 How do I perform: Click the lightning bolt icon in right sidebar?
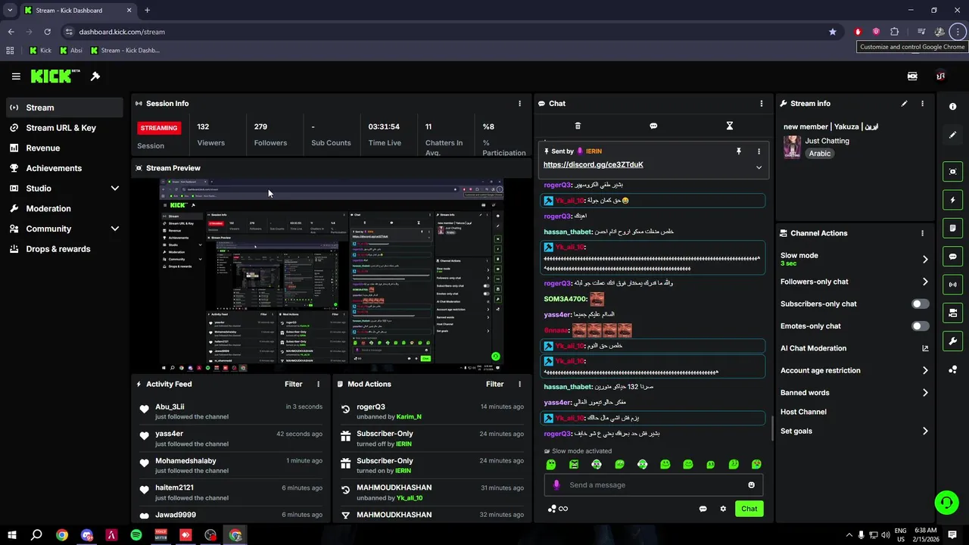point(952,200)
